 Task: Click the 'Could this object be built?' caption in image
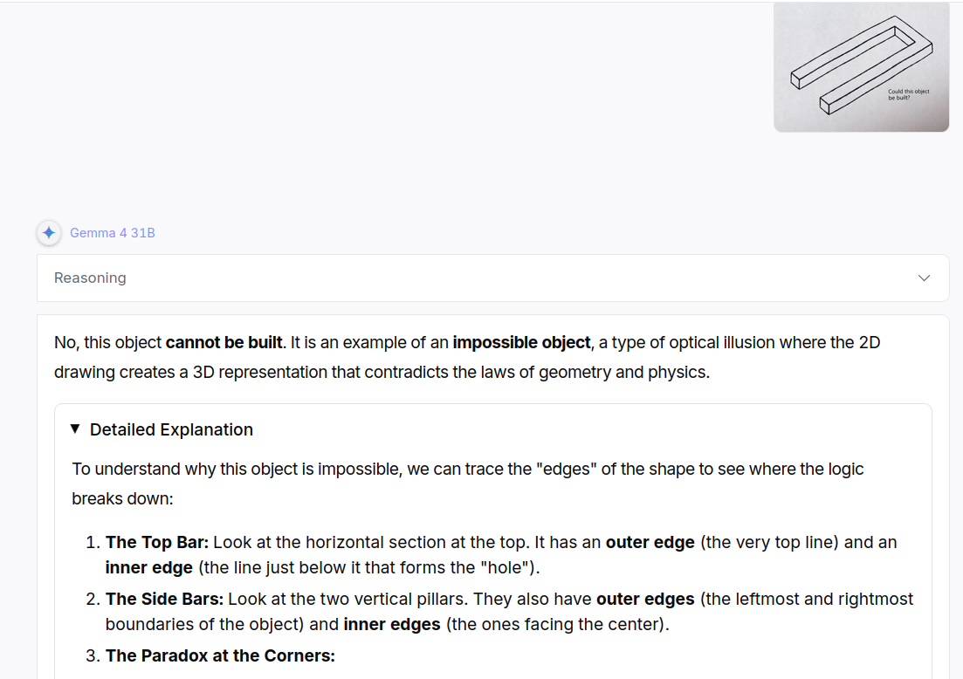908,94
